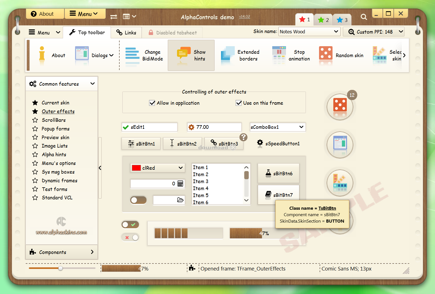435x294 pixels.
Task: Click the sEdit1 text field
Action: tap(150, 127)
